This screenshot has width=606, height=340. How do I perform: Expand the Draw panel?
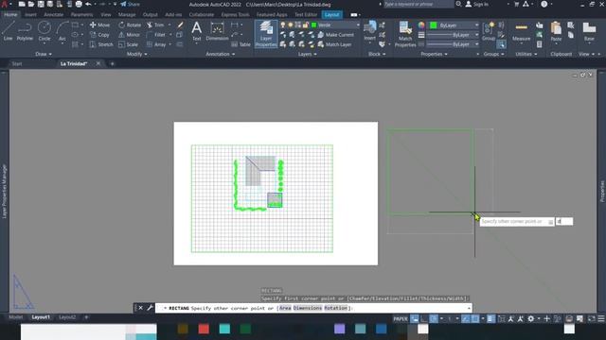point(44,54)
